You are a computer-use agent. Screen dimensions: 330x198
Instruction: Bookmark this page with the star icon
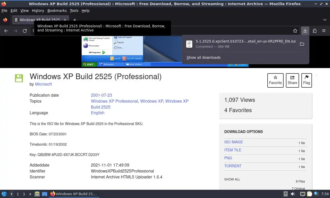pos(295,31)
